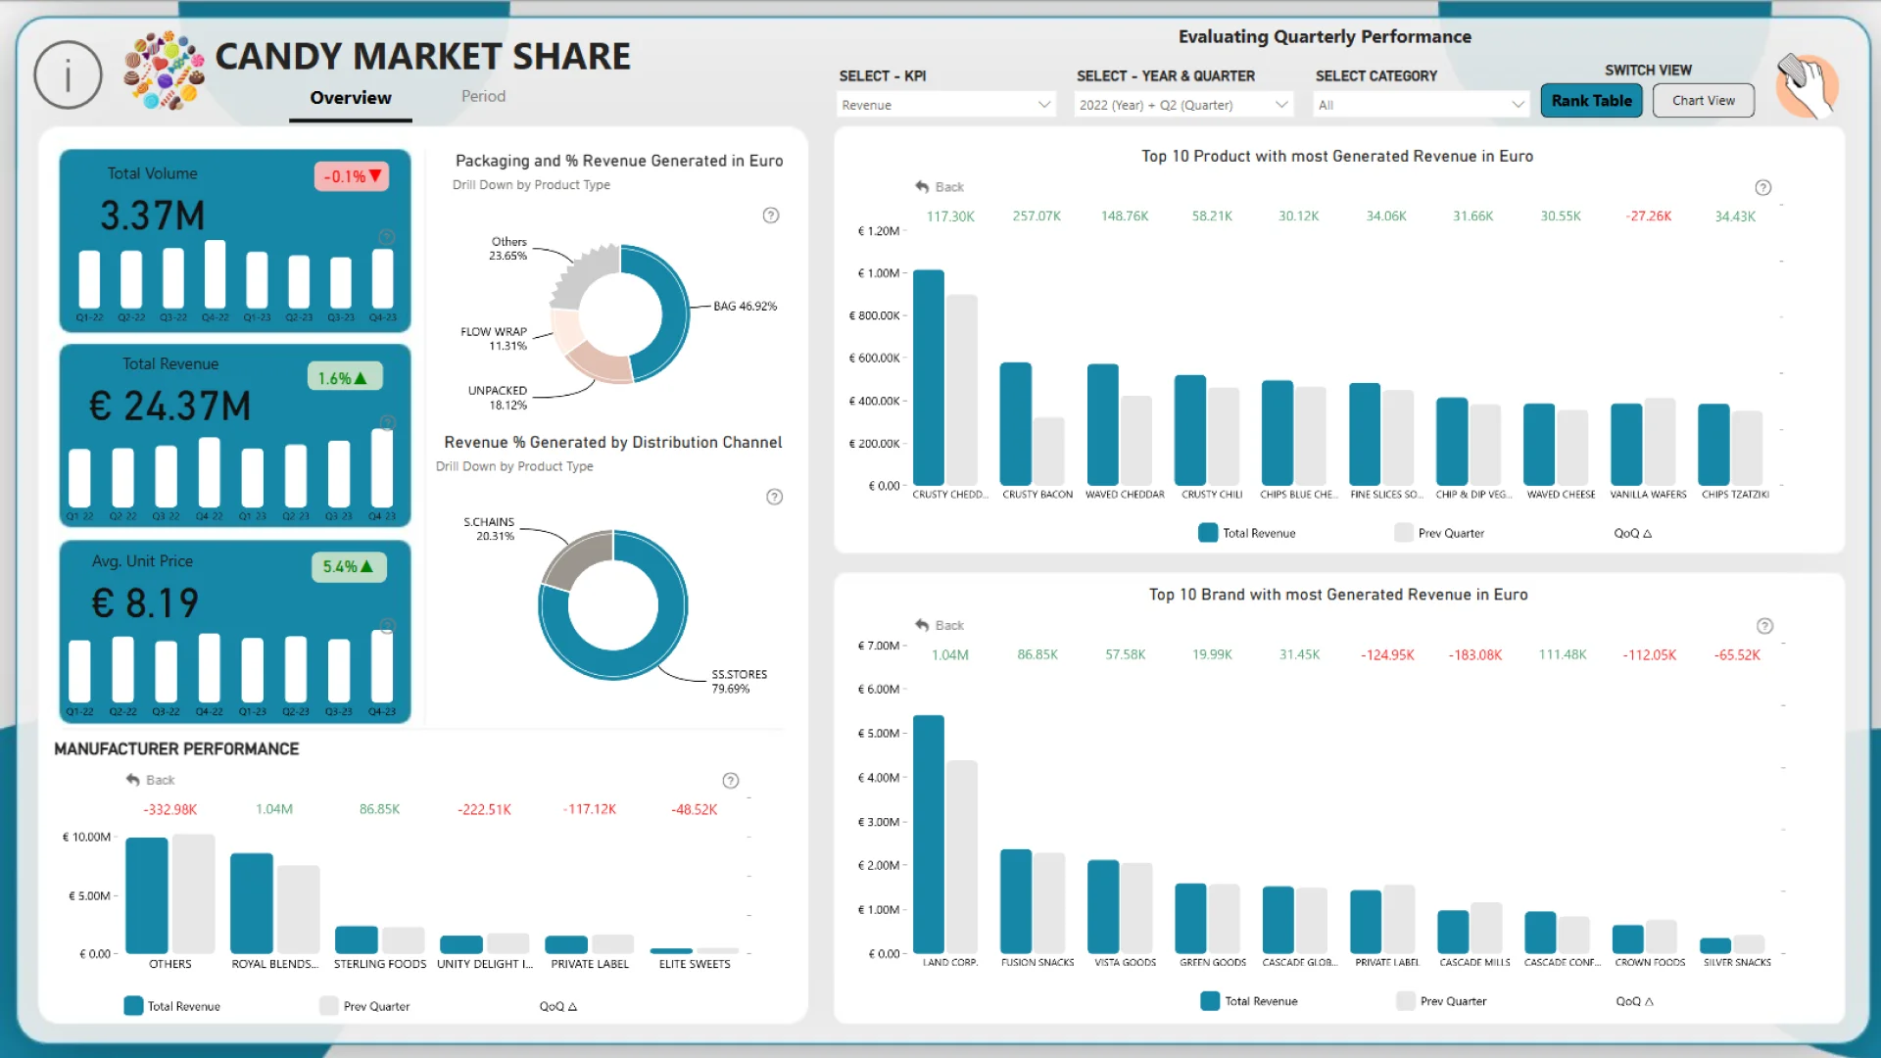Expand the Select KPI Revenue dropdown

point(945,105)
